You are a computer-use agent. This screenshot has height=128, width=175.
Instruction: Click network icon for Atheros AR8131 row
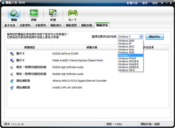[x=12, y=81]
